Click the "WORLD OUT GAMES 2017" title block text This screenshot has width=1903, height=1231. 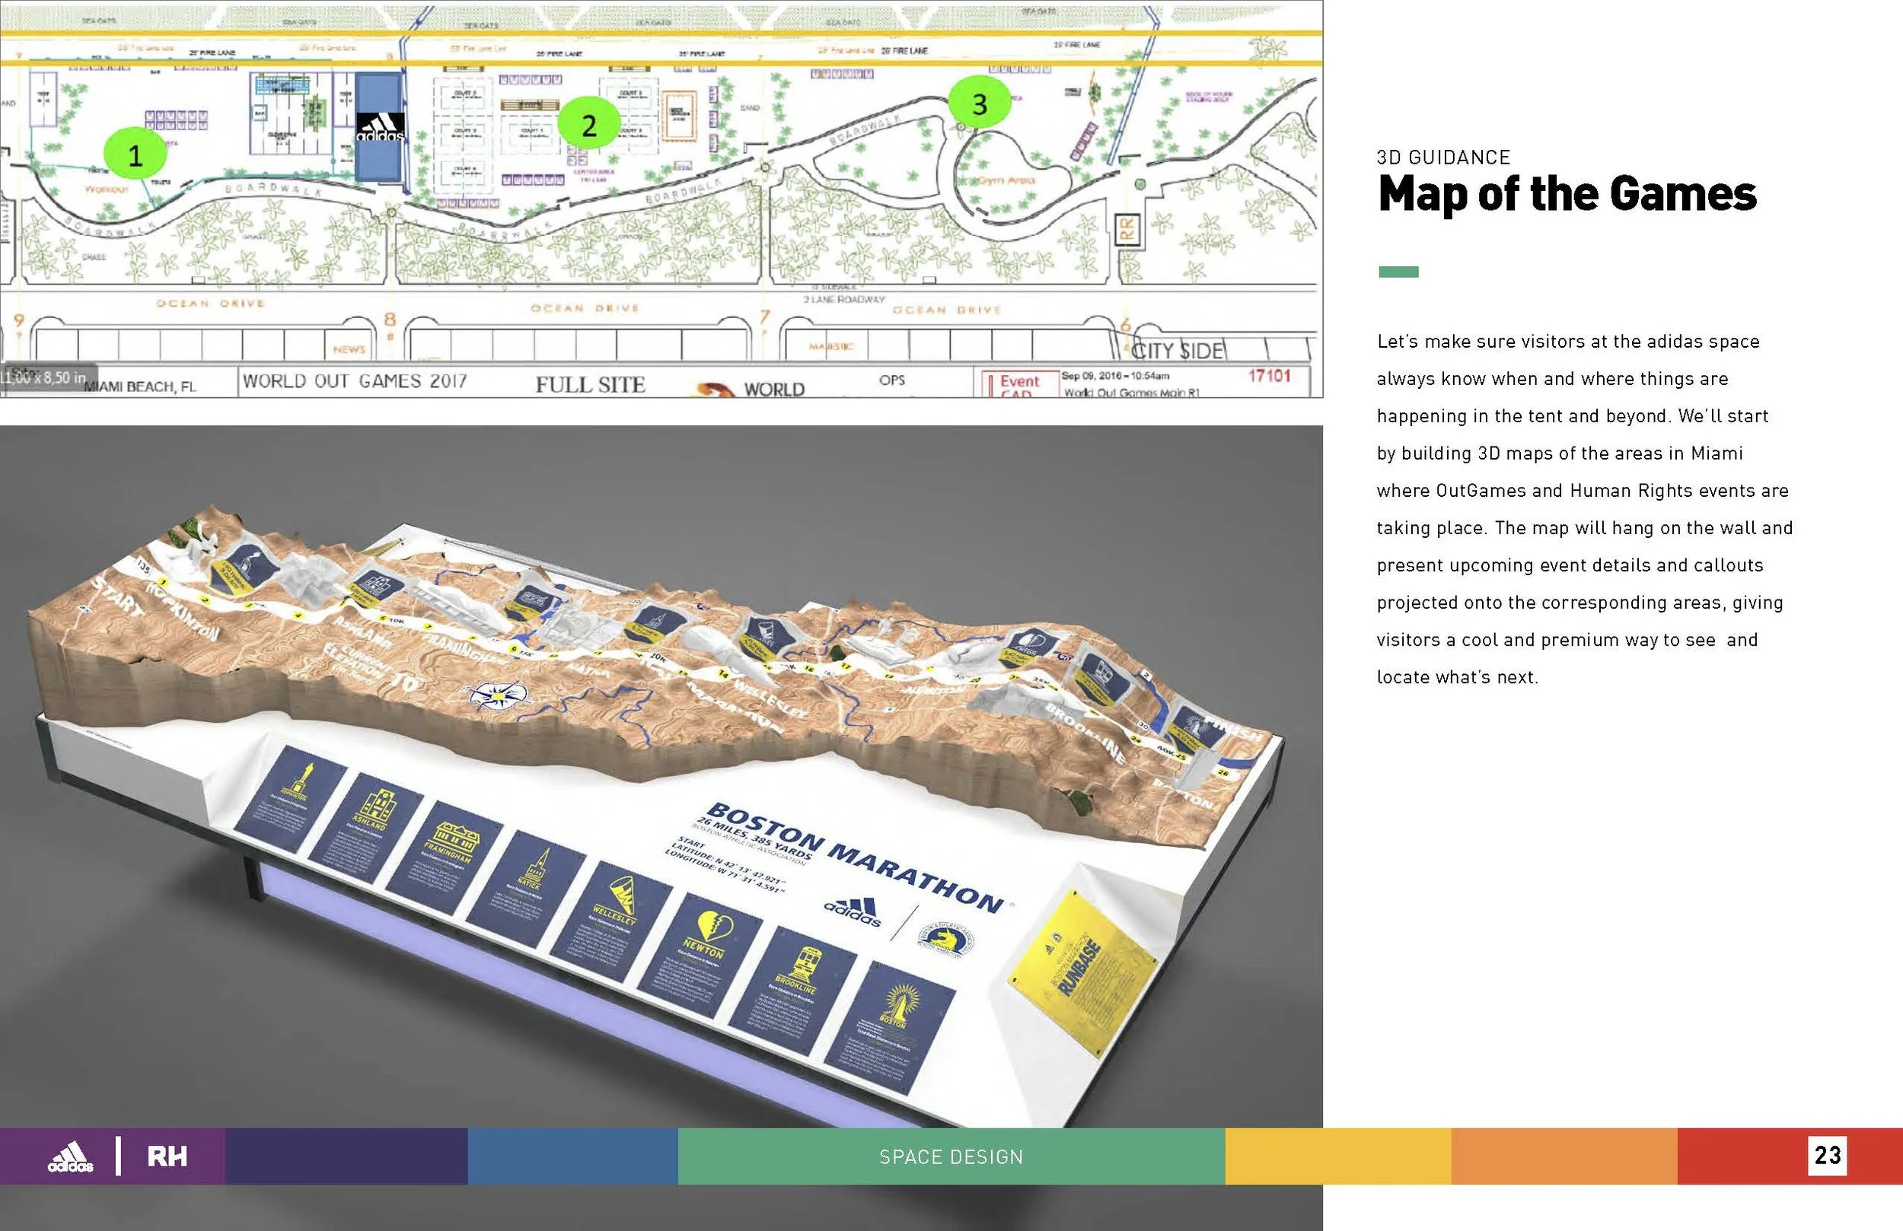click(355, 381)
